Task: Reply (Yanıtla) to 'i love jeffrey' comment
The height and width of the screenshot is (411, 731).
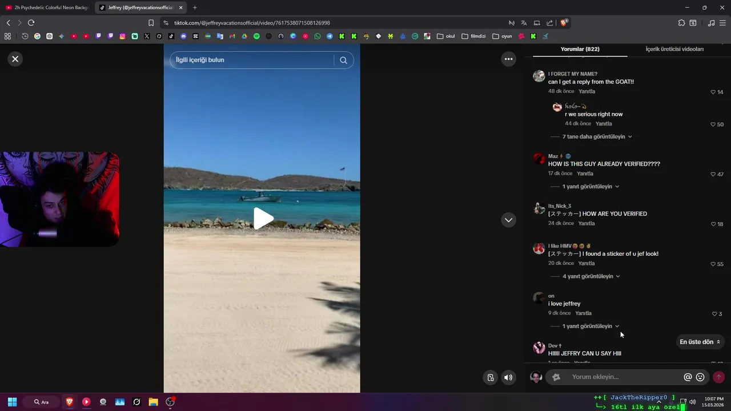Action: click(x=583, y=313)
